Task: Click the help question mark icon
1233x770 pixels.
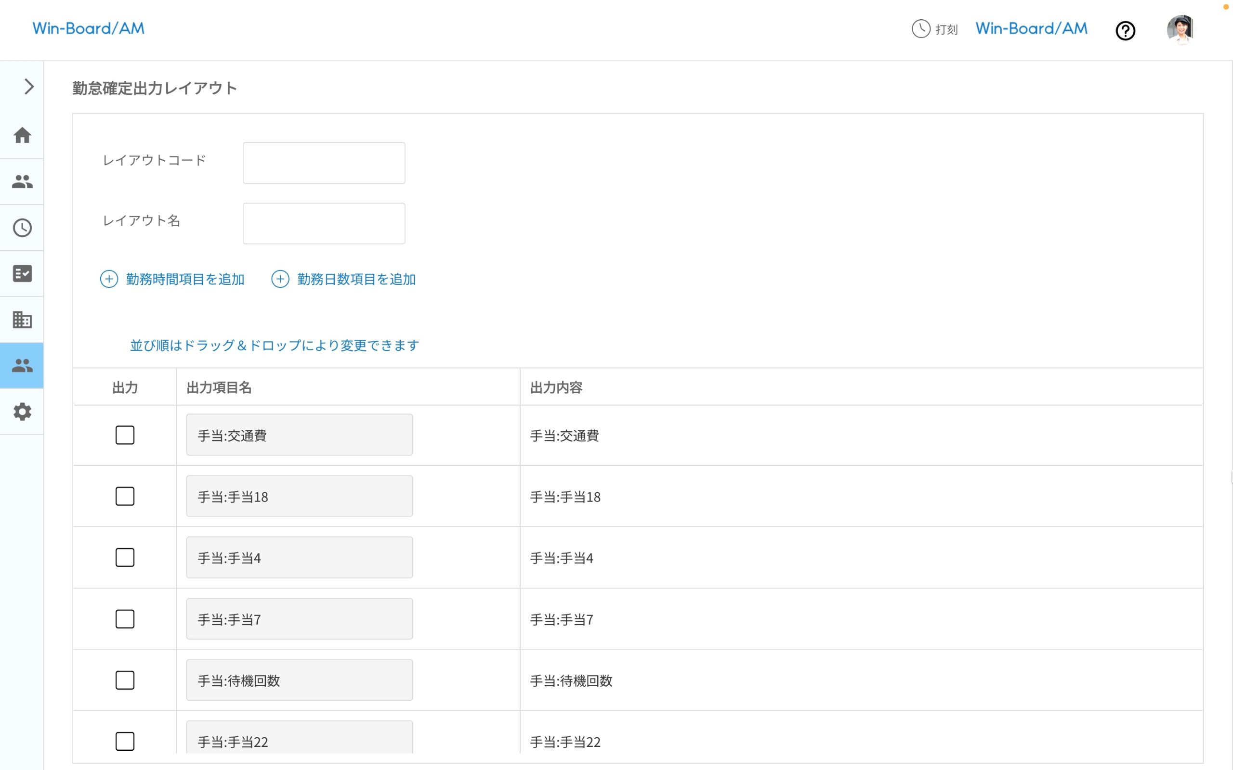Action: coord(1125,30)
